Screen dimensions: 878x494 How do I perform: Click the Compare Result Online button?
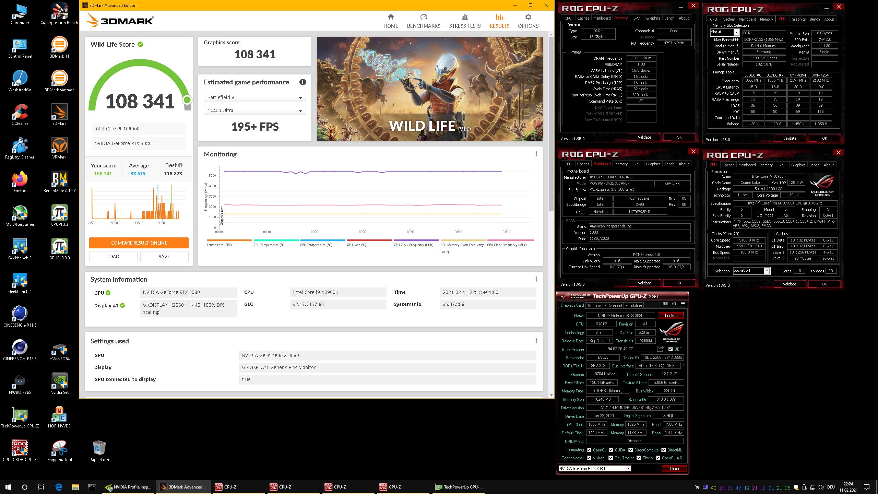139,243
